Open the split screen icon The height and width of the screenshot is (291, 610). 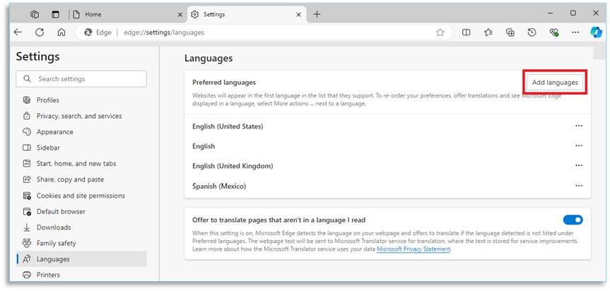(x=466, y=32)
